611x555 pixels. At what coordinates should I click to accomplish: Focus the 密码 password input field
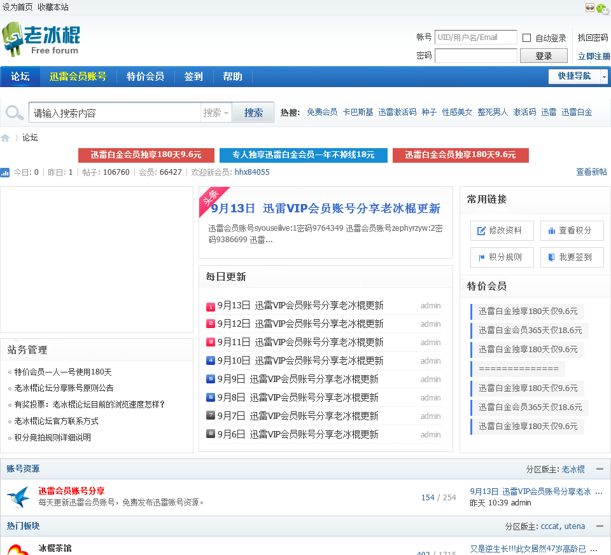point(476,56)
